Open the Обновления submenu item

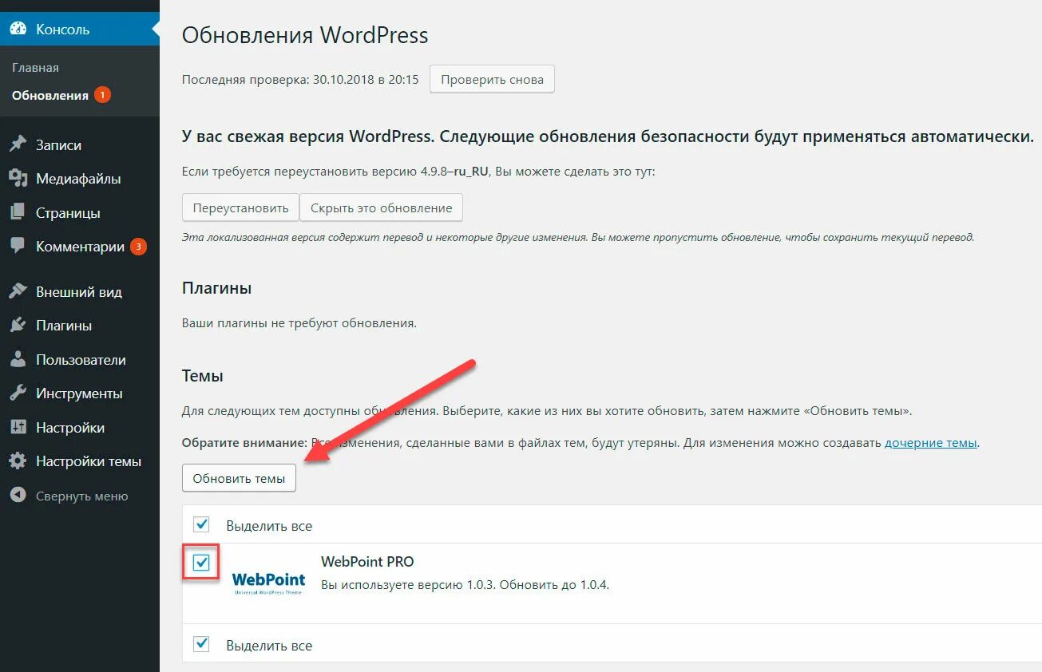pyautogui.click(x=50, y=95)
